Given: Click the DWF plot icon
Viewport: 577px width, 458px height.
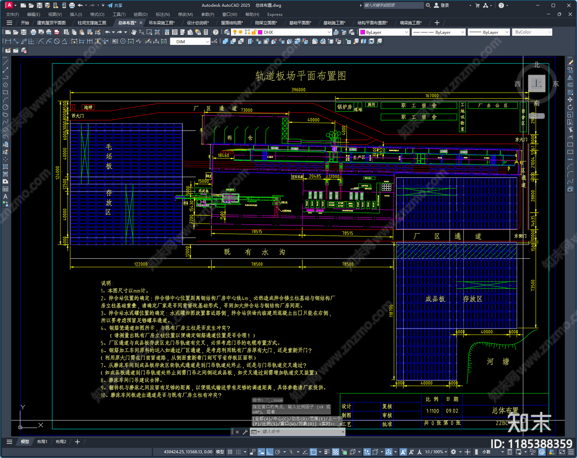Looking at the screenshot, I should pyautogui.click(x=57, y=32).
